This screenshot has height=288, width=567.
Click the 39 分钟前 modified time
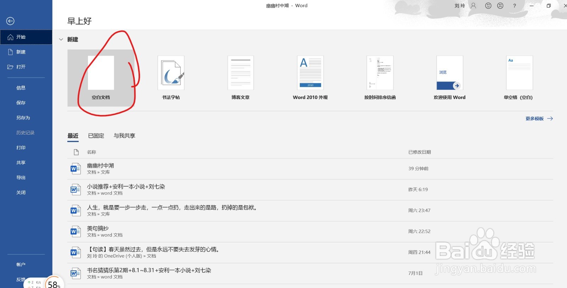point(419,169)
